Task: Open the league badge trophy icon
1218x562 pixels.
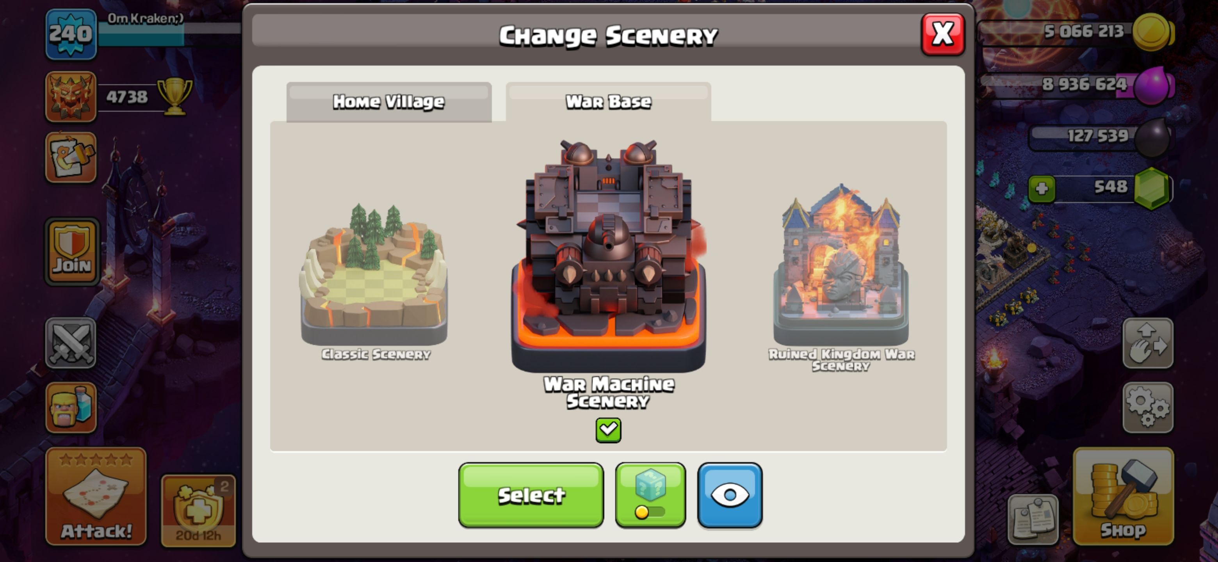Action: [x=70, y=96]
